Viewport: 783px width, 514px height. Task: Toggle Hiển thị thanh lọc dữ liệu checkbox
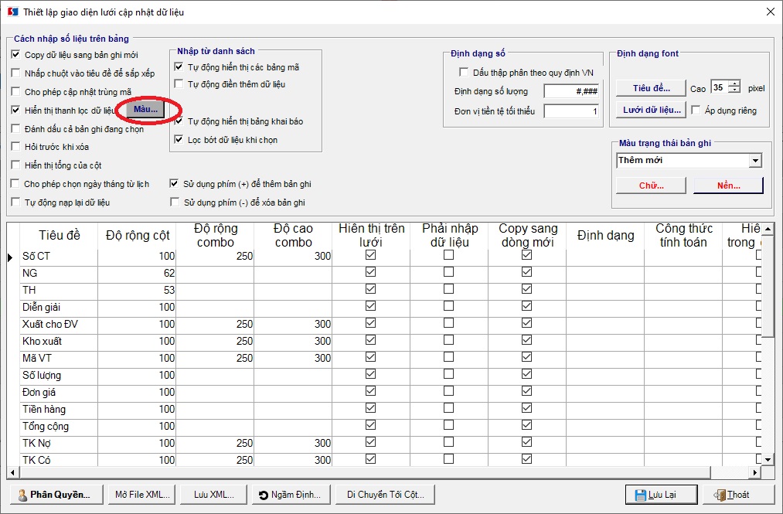[16, 110]
